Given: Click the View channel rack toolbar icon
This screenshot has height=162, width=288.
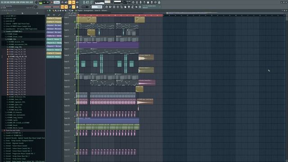Looking at the screenshot, I should click(x=114, y=7).
